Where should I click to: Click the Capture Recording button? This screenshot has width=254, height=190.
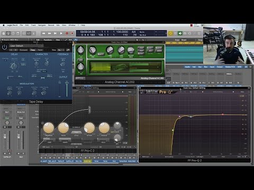[72, 33]
